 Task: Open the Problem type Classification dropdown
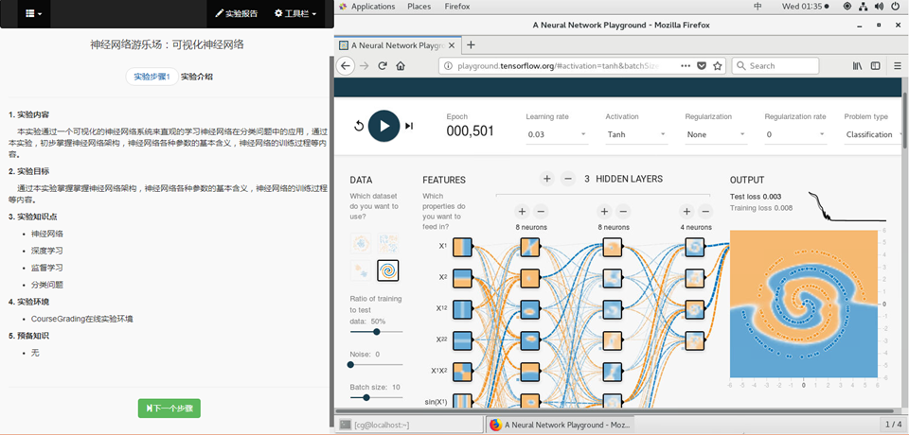874,134
